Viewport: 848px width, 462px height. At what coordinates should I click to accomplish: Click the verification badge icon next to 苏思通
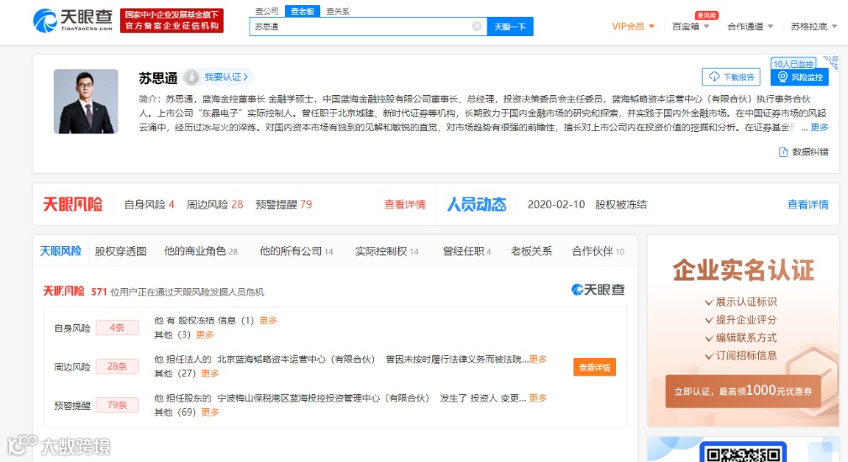[191, 77]
